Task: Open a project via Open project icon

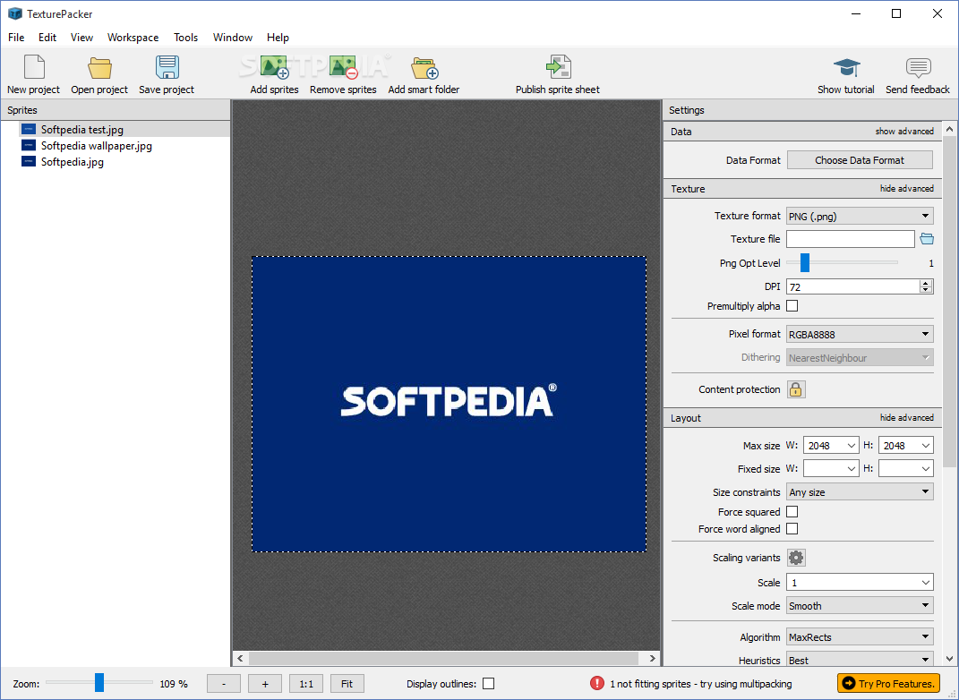Action: (99, 67)
